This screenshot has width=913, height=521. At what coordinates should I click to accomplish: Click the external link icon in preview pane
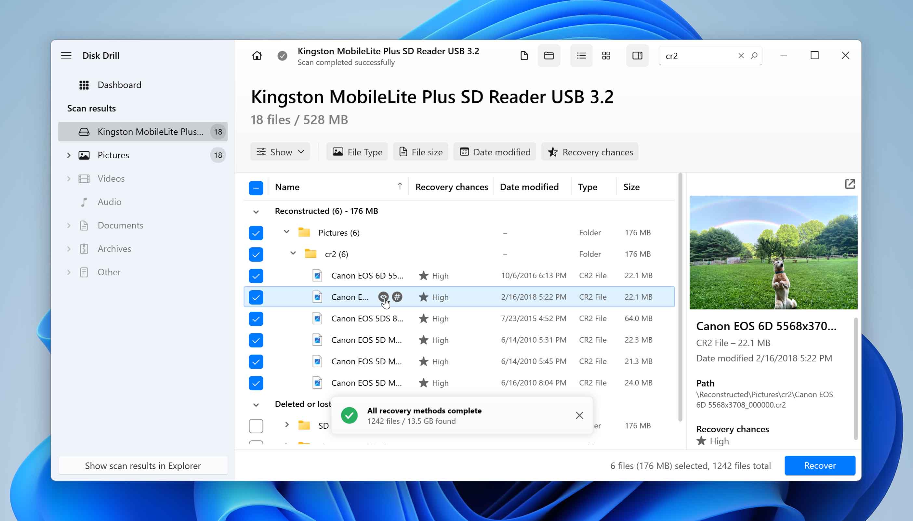[850, 183]
